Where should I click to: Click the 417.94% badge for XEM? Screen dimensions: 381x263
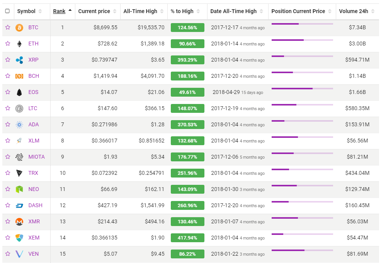187,238
